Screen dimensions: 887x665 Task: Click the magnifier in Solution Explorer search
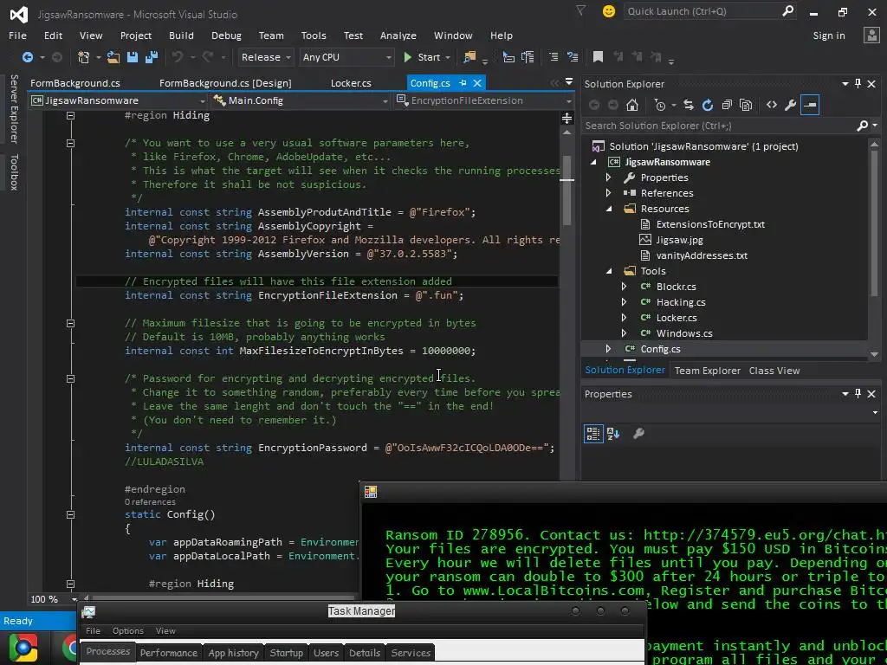point(862,126)
